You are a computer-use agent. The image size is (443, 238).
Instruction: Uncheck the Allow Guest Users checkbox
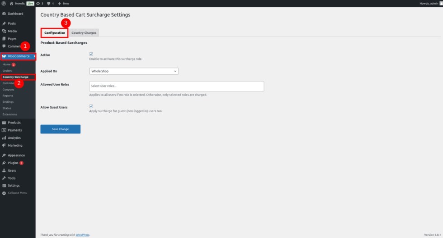tap(91, 106)
